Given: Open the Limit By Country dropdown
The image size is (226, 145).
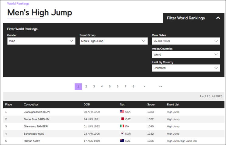Looking at the screenshot, I should [186, 68].
